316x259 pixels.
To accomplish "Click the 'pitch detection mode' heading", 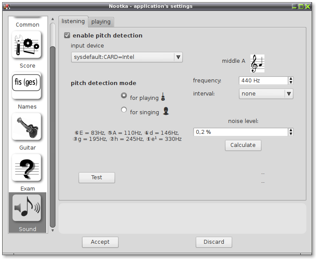I will coord(104,83).
